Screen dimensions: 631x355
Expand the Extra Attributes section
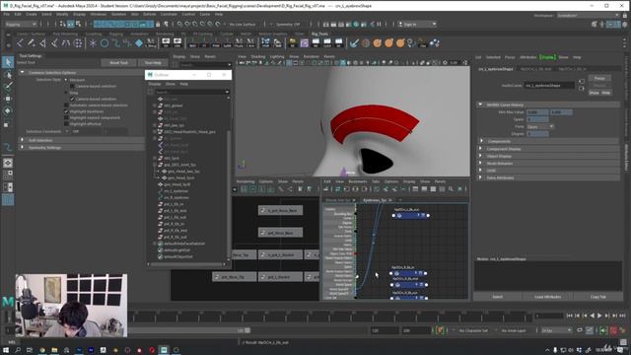tap(481, 177)
